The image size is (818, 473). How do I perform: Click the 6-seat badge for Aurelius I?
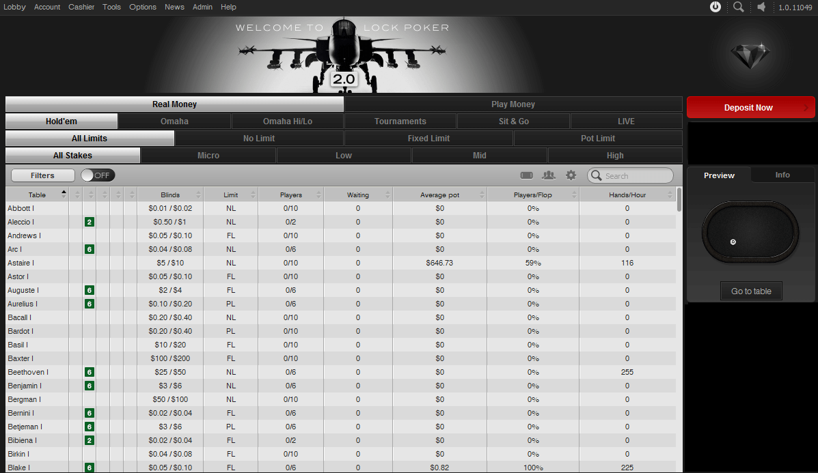pos(90,304)
